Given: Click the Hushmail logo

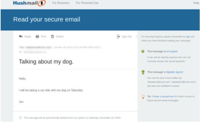Looking at the screenshot, I should pos(29,3).
